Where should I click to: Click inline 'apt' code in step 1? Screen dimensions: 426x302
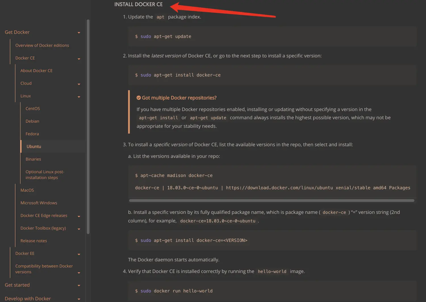pyautogui.click(x=160, y=17)
